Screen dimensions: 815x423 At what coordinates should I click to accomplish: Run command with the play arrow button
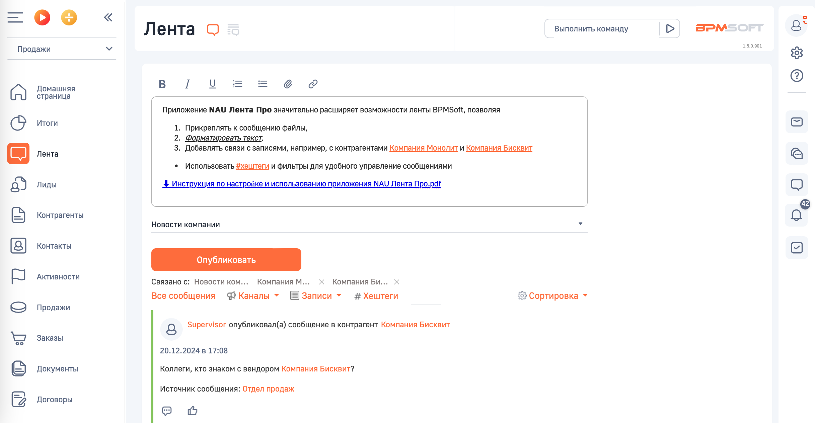click(670, 29)
